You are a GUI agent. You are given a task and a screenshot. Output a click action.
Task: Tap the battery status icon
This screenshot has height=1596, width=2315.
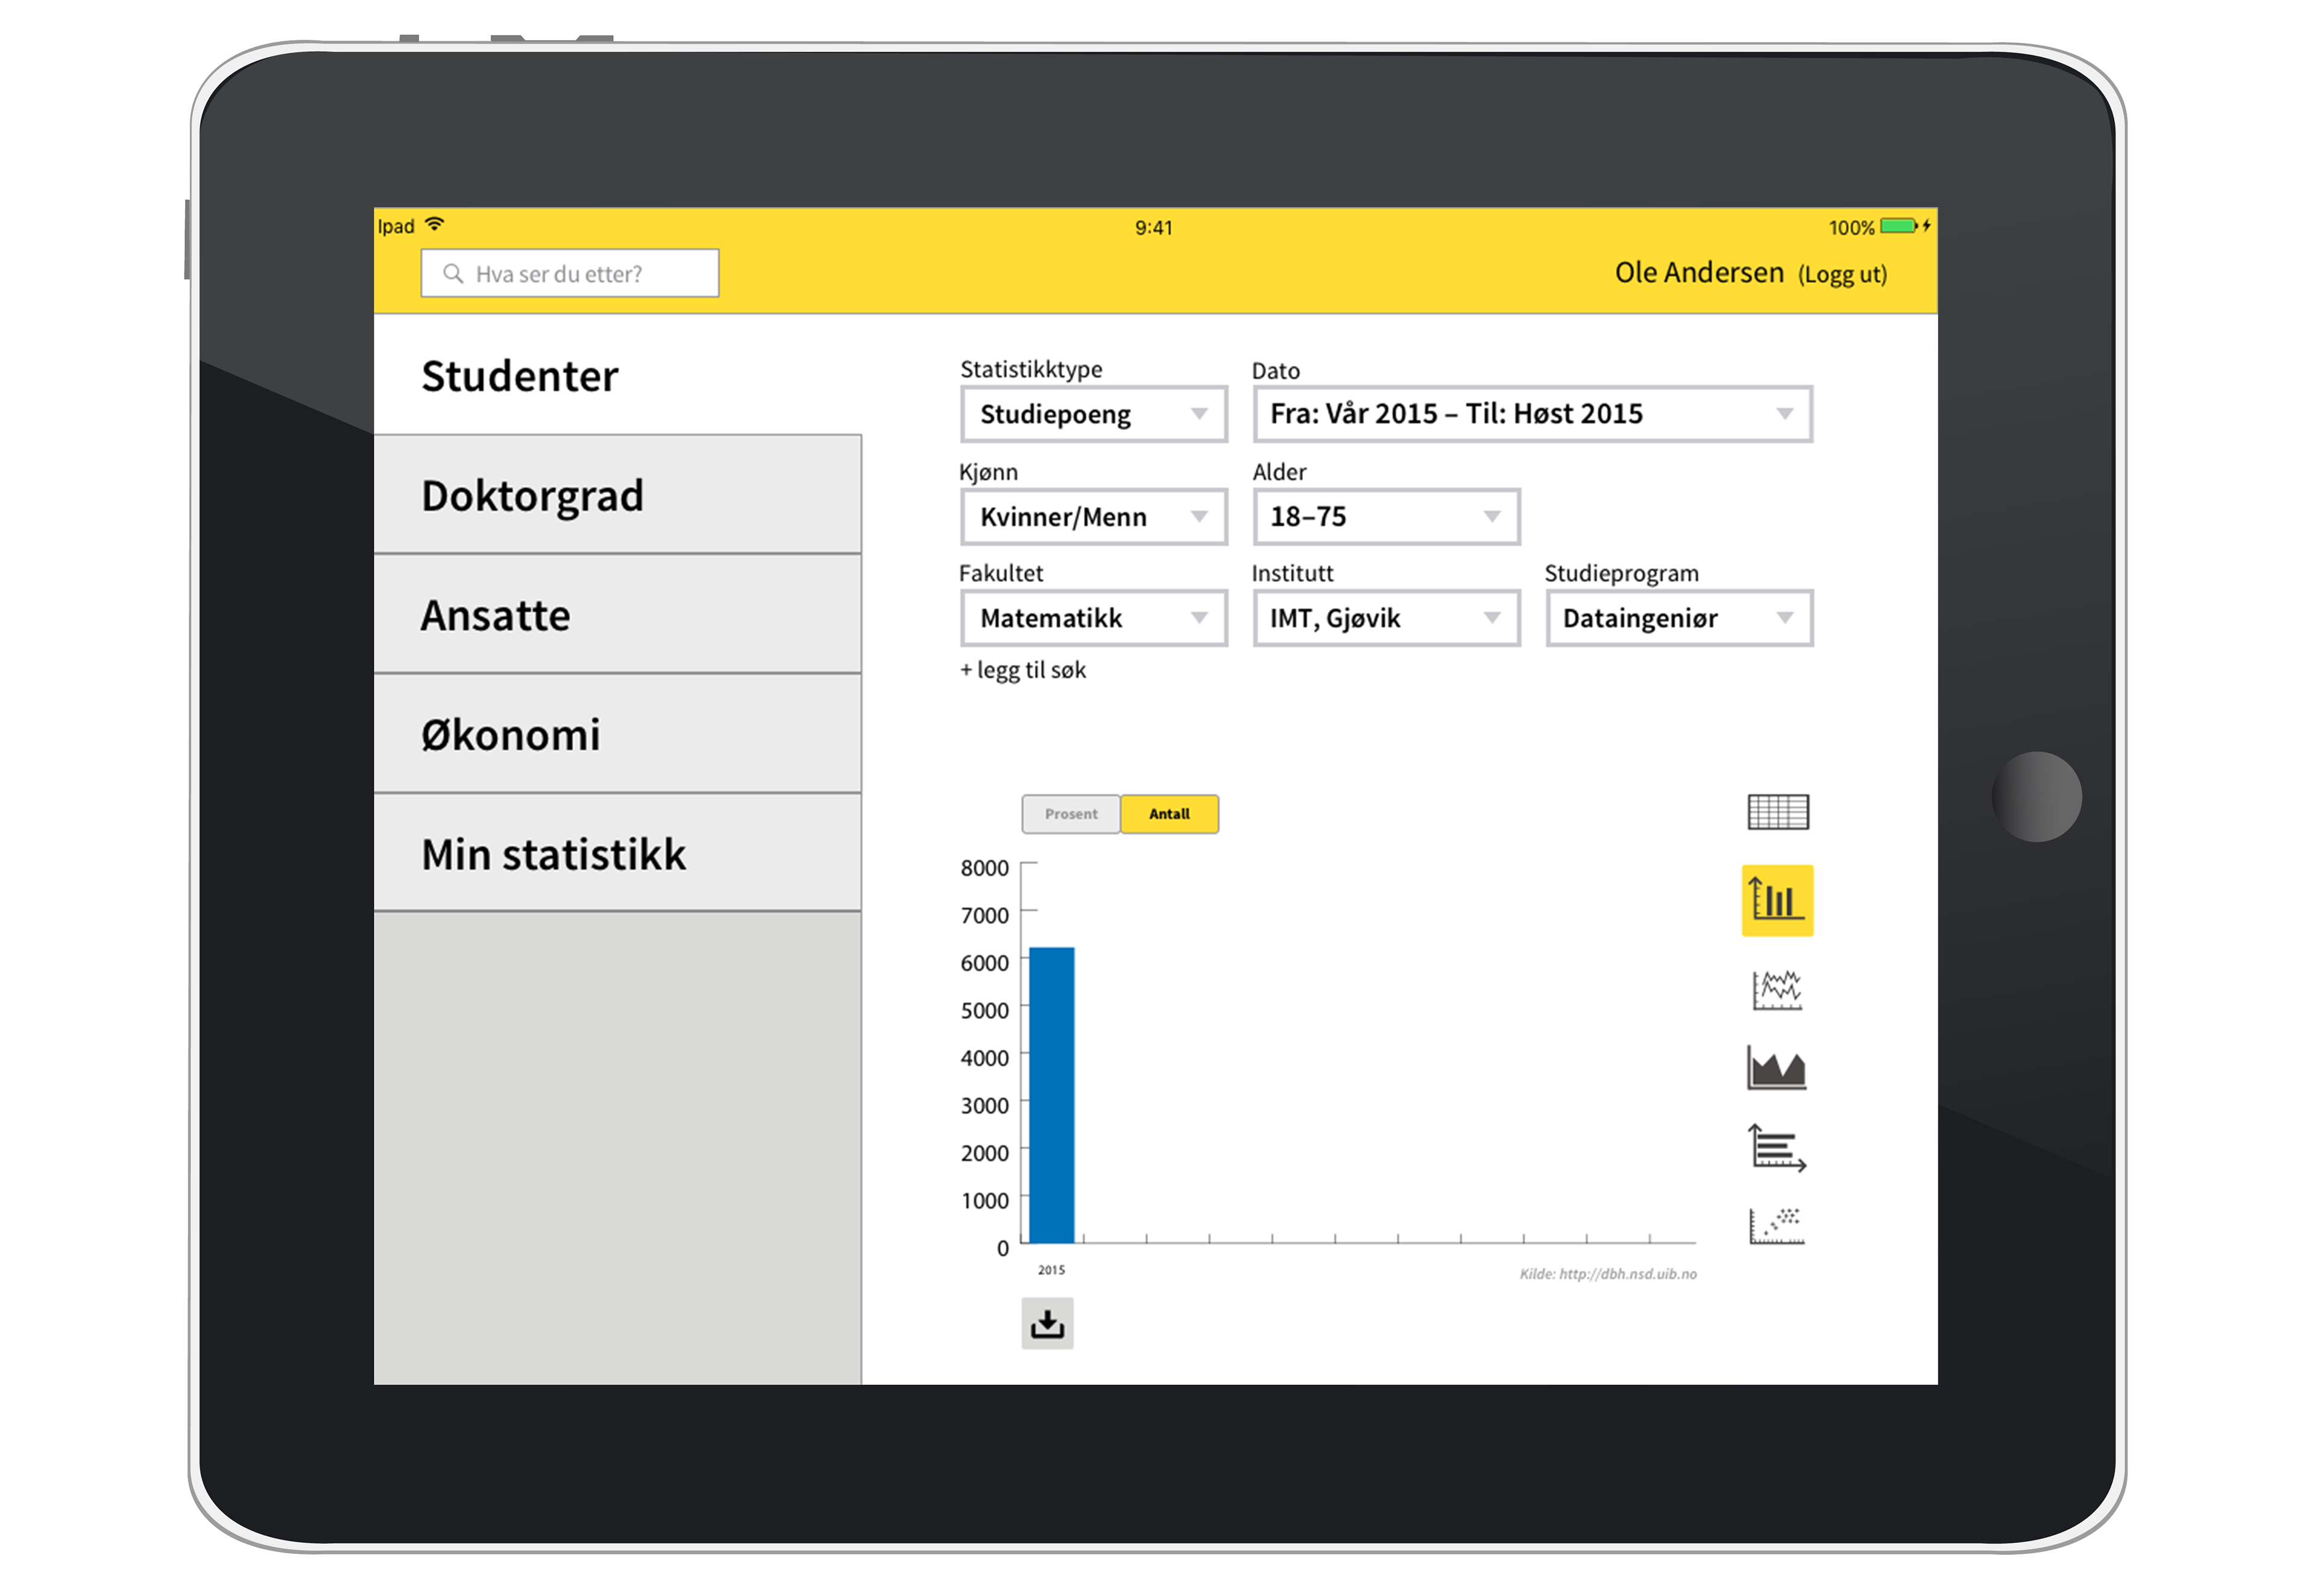(1899, 226)
